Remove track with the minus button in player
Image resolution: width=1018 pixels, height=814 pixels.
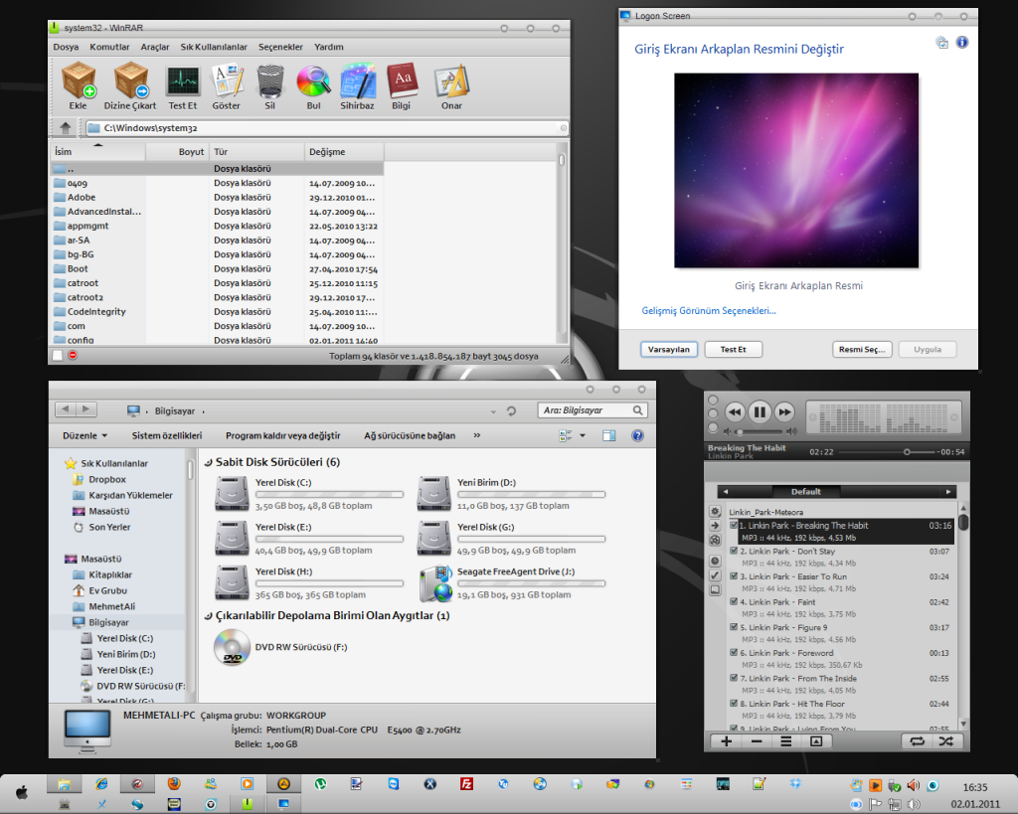pyautogui.click(x=757, y=741)
